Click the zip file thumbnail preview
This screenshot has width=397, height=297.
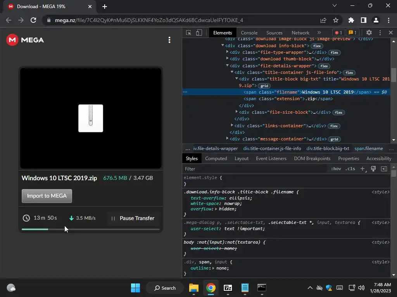click(x=91, y=118)
